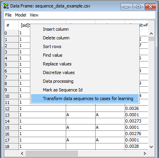Click horizontal scrollbar right arrow
Screen dimensions: 159x158
tap(145, 153)
